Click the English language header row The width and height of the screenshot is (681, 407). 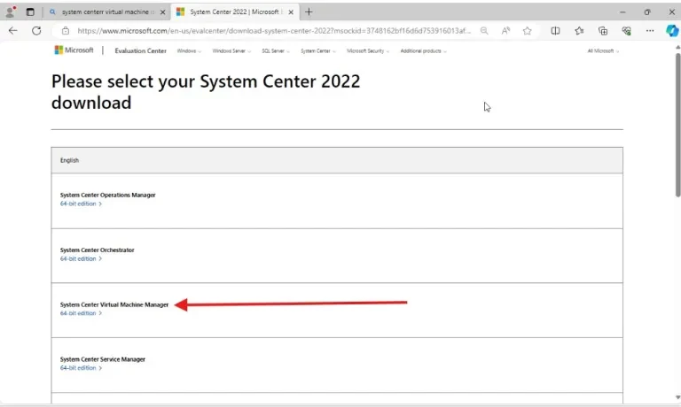point(337,160)
